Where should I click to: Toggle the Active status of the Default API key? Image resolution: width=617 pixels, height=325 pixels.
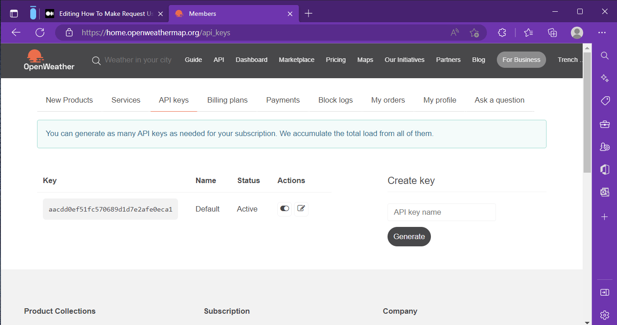point(285,209)
